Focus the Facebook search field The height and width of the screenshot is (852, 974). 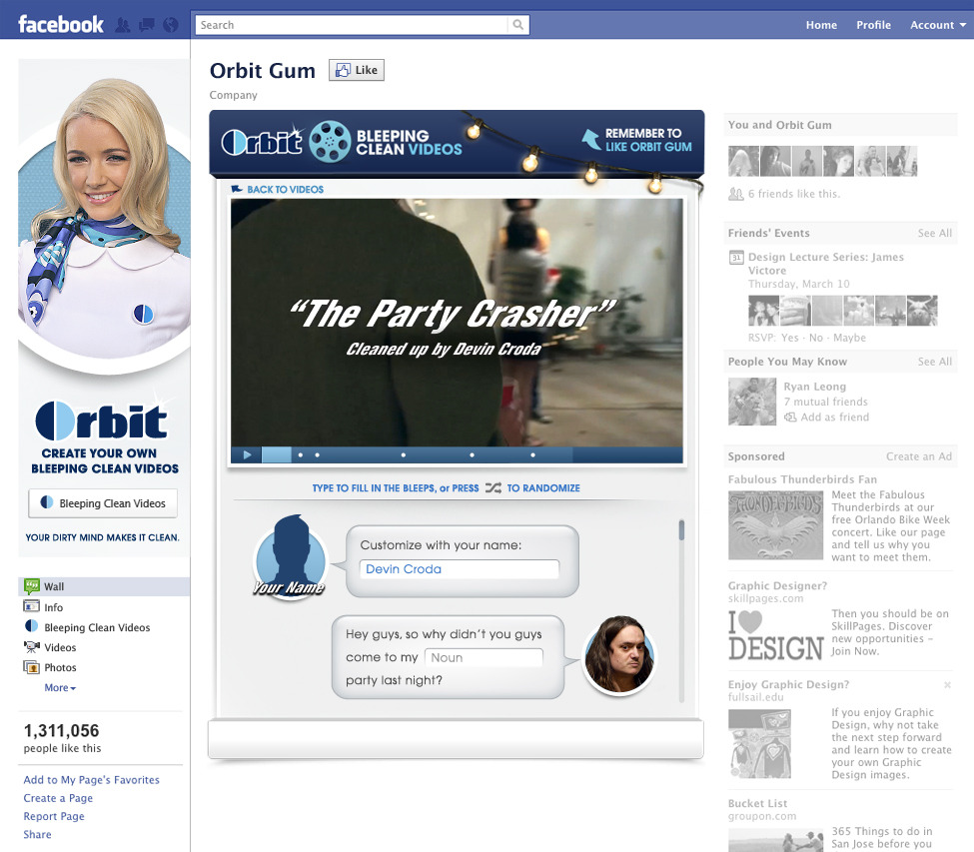pyautogui.click(x=352, y=25)
